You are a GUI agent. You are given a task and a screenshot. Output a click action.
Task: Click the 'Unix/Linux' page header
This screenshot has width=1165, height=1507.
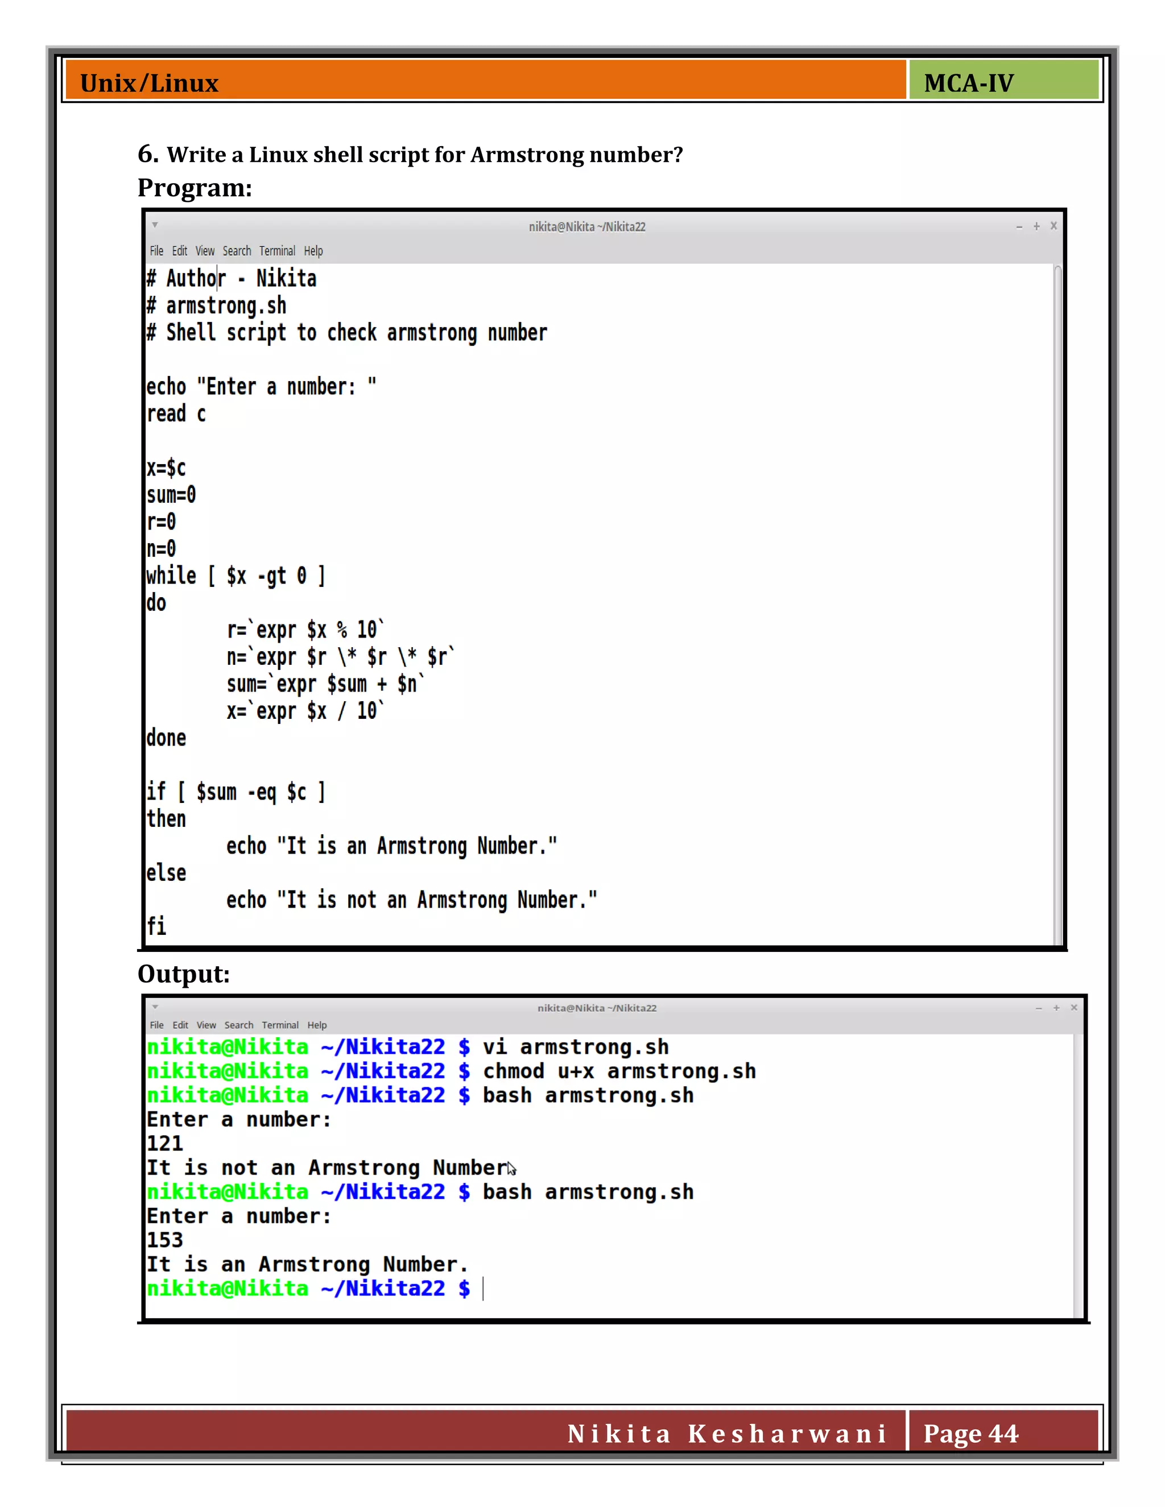[x=149, y=83]
